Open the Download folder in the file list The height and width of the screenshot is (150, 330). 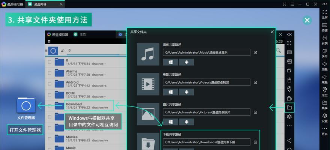coord(86,106)
